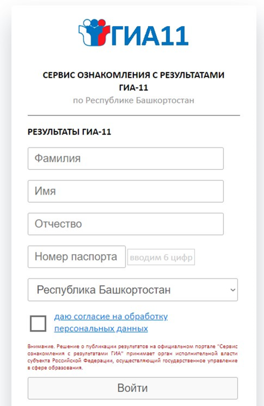
Task: Click the 'СЕРВИС ОЗНАКОМЛЕНИЯ С РЕЗУЛЬТАТАМИ' title
Action: tap(133, 75)
